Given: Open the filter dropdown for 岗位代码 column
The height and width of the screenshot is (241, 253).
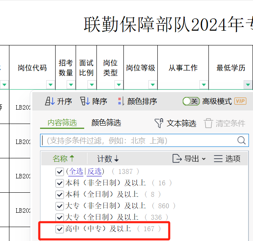Looking at the screenshot, I should [x=50, y=85].
